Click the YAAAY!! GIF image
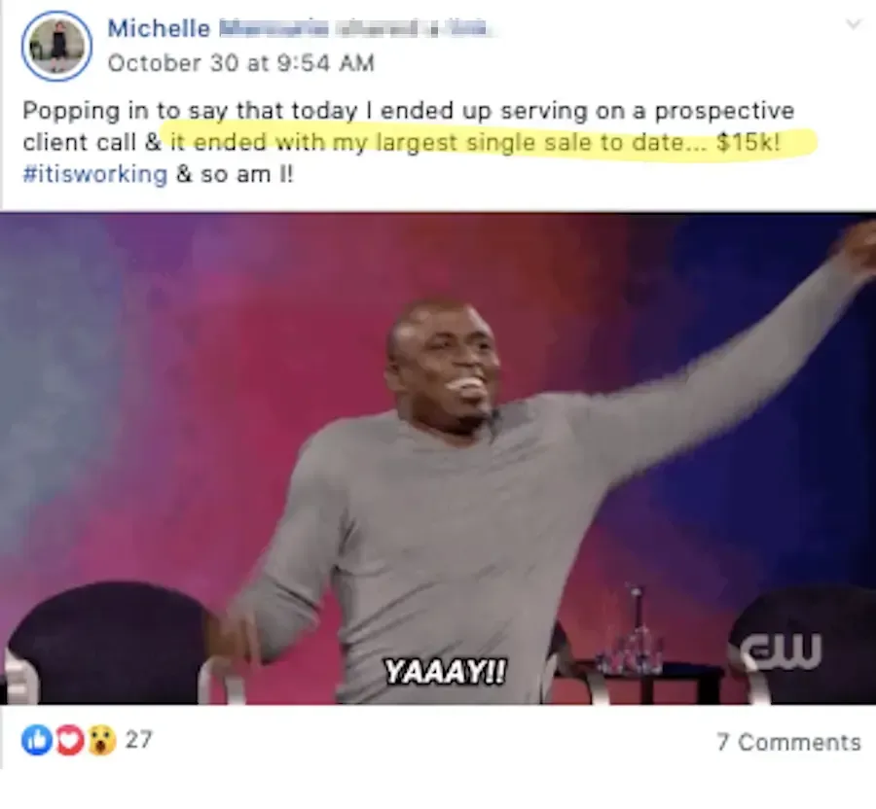This screenshot has width=876, height=809. [x=438, y=459]
